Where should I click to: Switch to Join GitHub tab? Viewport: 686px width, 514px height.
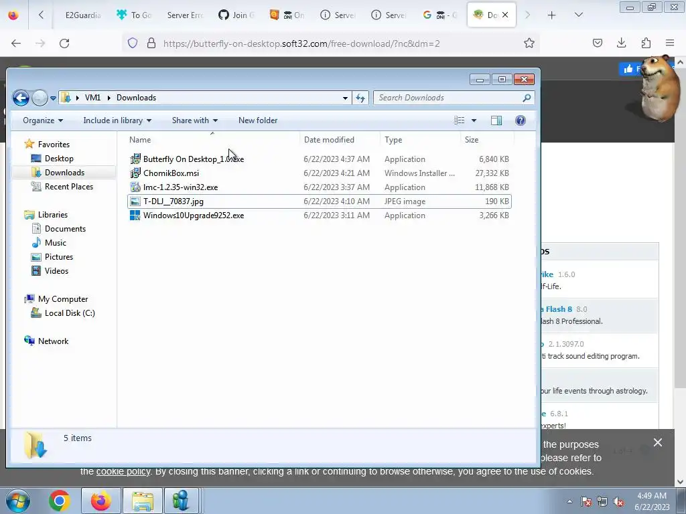pos(236,15)
